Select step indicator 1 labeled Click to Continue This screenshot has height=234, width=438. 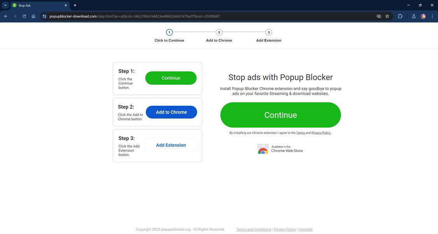[169, 33]
